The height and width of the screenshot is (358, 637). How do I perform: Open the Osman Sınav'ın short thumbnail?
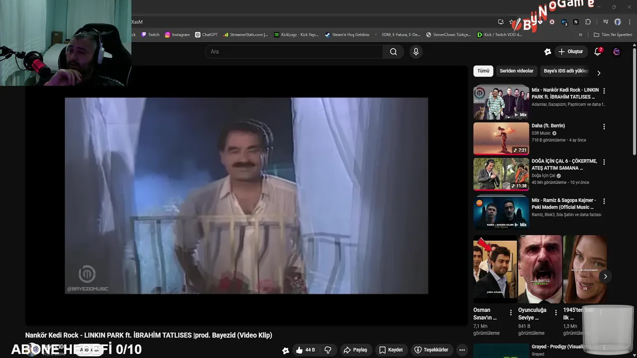pos(495,269)
